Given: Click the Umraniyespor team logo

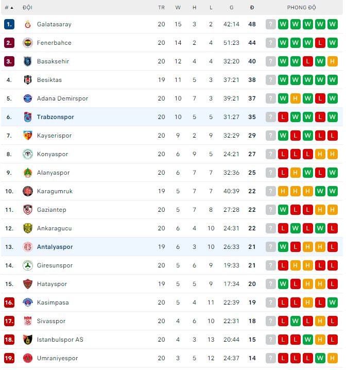Looking at the screenshot, I should coord(28,358).
